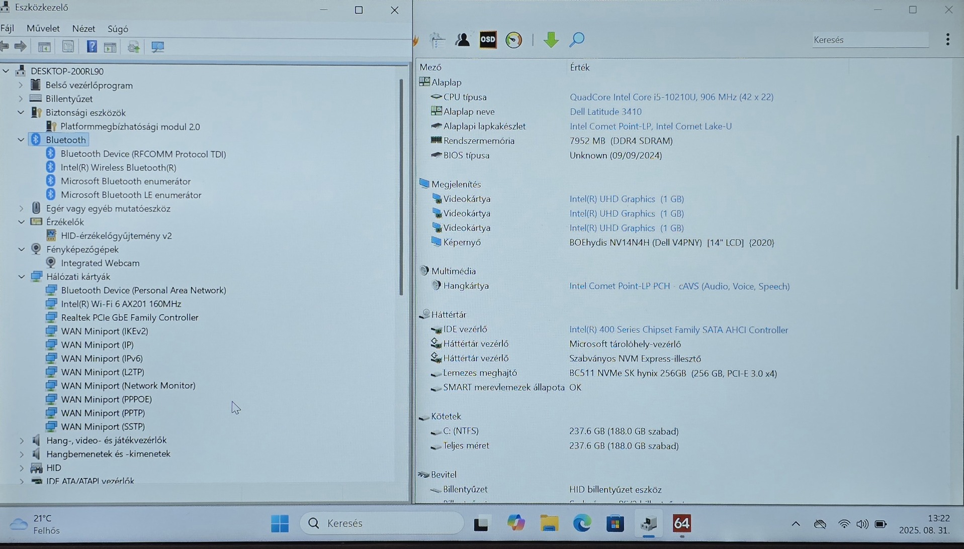Show hidden system tray icons
The image size is (964, 549).
point(796,524)
